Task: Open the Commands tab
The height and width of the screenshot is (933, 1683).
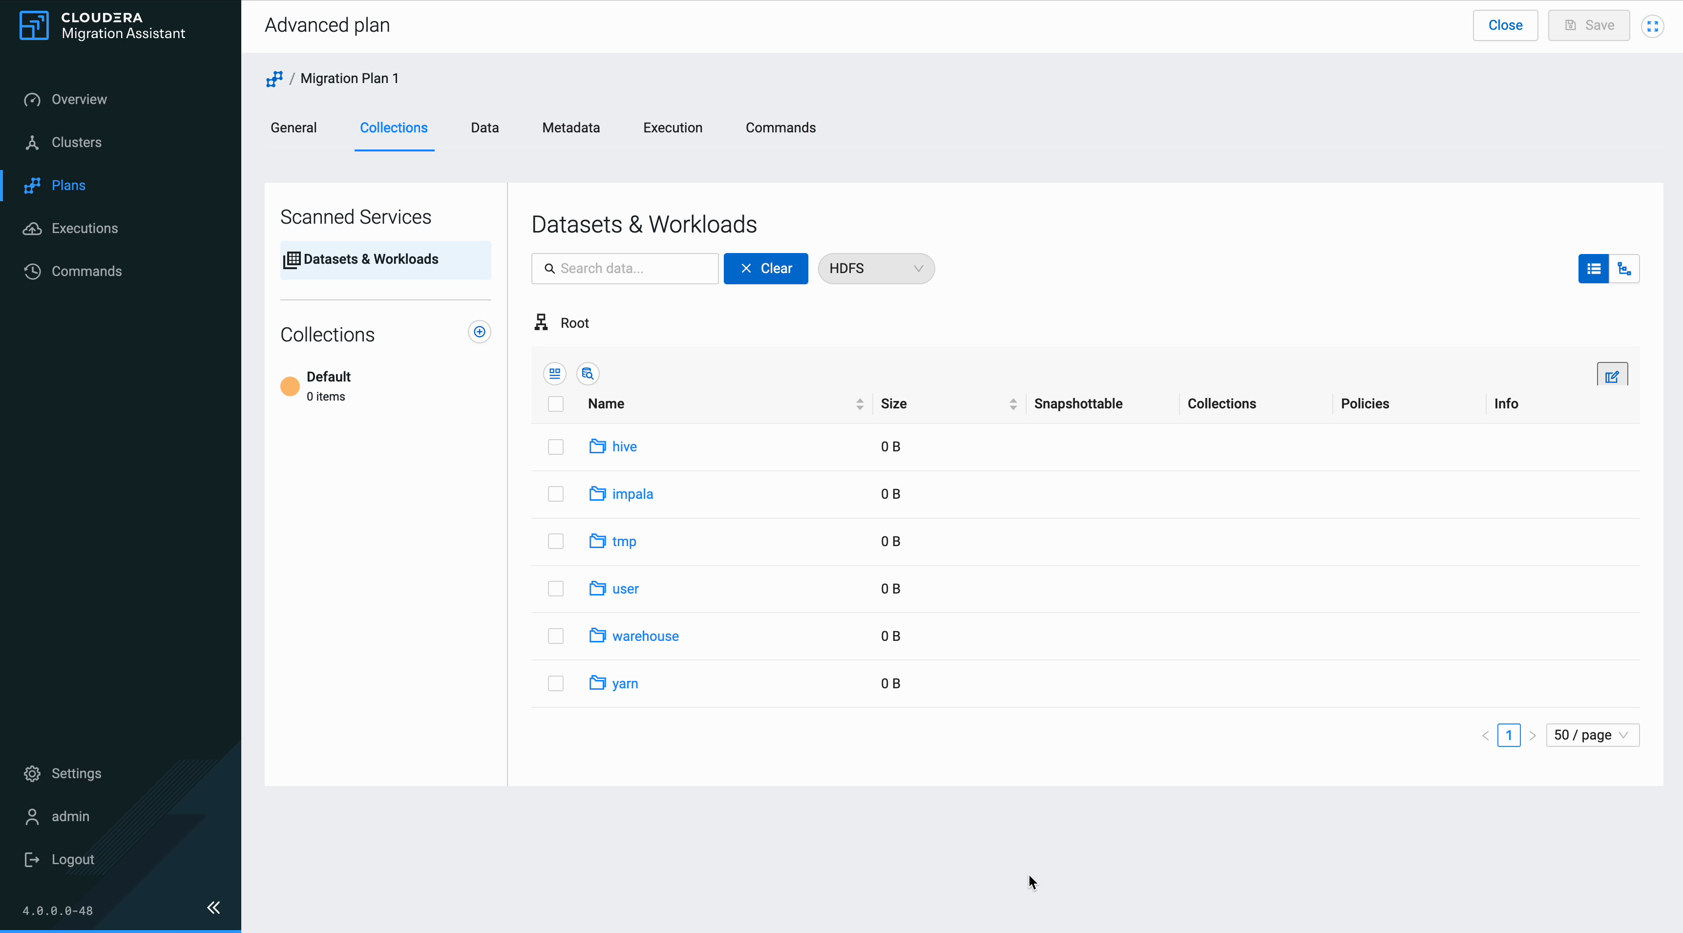Action: click(x=781, y=128)
